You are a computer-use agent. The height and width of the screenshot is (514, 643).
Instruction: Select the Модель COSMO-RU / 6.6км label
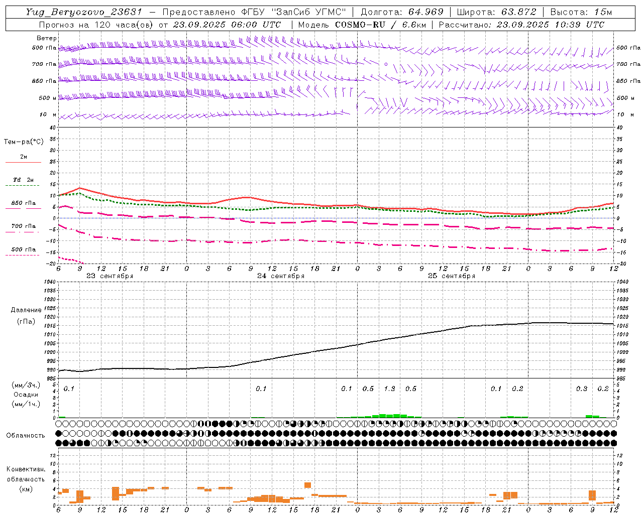(x=361, y=25)
